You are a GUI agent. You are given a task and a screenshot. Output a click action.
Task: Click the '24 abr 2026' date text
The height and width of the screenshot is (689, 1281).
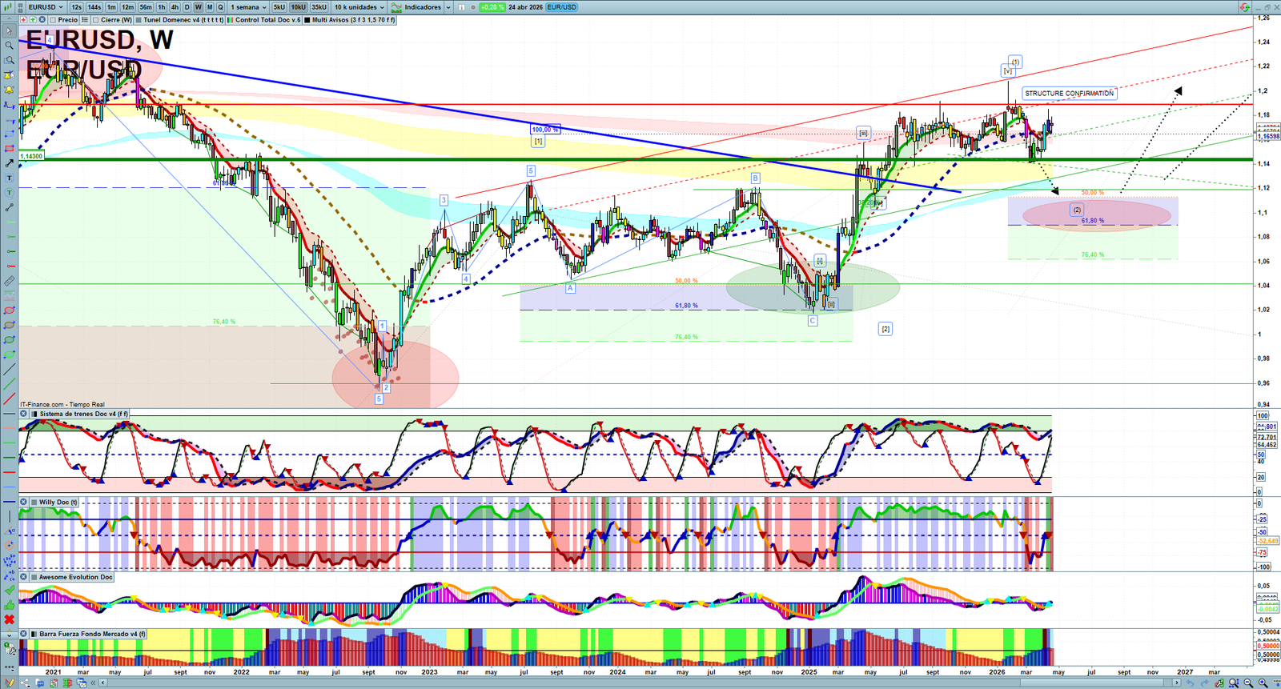coord(525,7)
